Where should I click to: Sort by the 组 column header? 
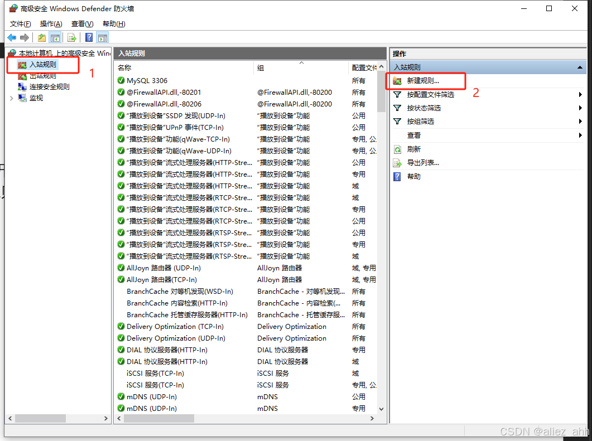(301, 68)
